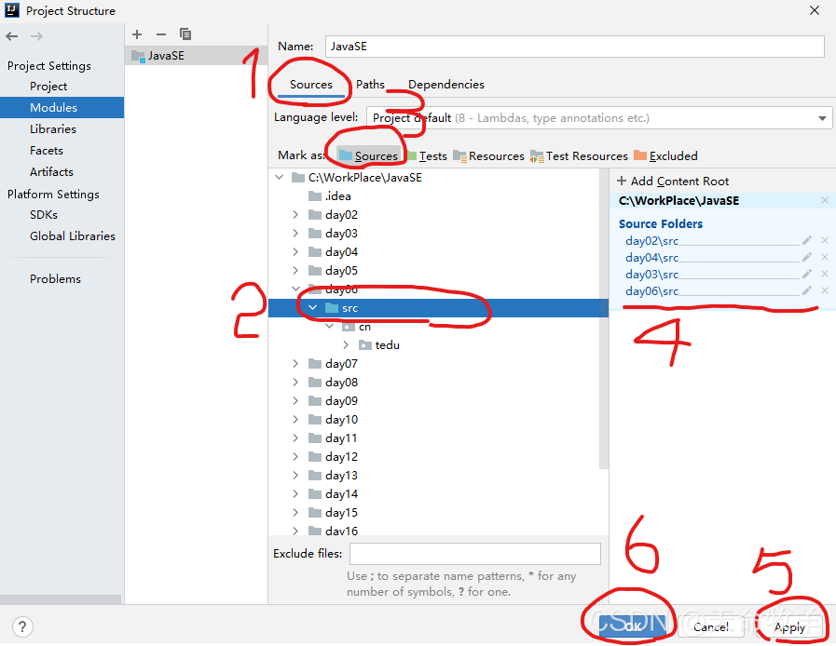Open the Facets settings page
This screenshot has height=646, width=836.
[47, 151]
